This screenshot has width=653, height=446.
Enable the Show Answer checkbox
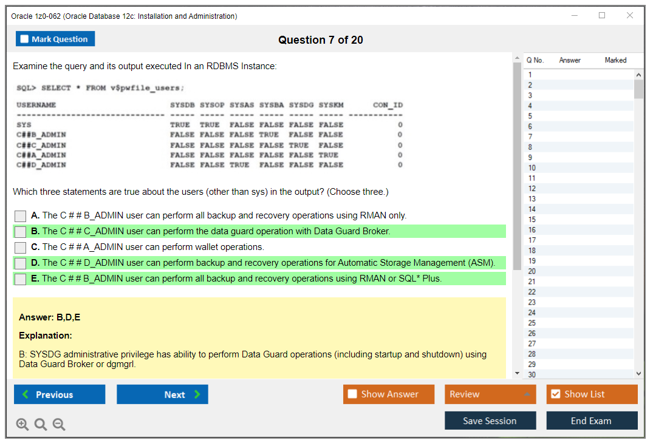(x=353, y=394)
